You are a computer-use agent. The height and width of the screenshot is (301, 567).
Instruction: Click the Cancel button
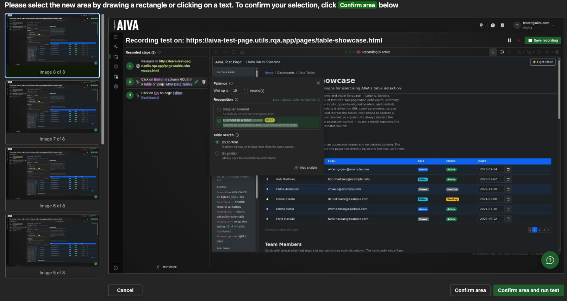click(x=125, y=290)
